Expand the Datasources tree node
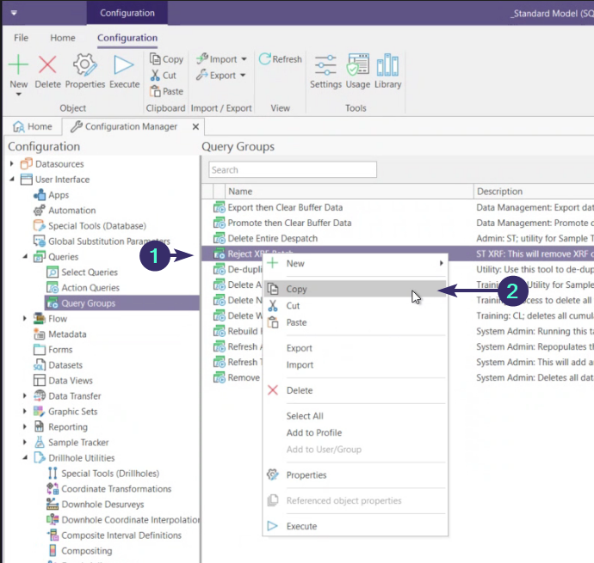The image size is (594, 563). 12,164
